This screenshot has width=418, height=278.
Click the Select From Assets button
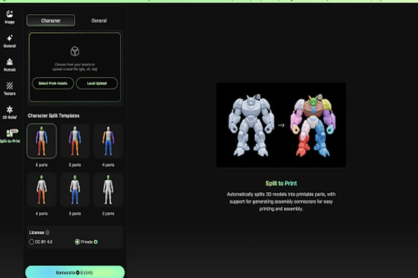[x=53, y=83]
